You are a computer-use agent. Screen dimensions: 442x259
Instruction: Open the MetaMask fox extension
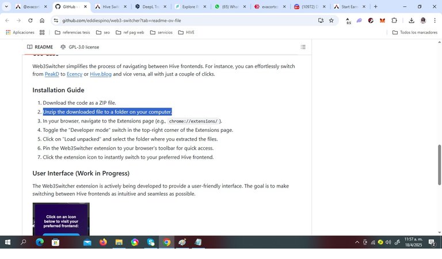point(382,20)
